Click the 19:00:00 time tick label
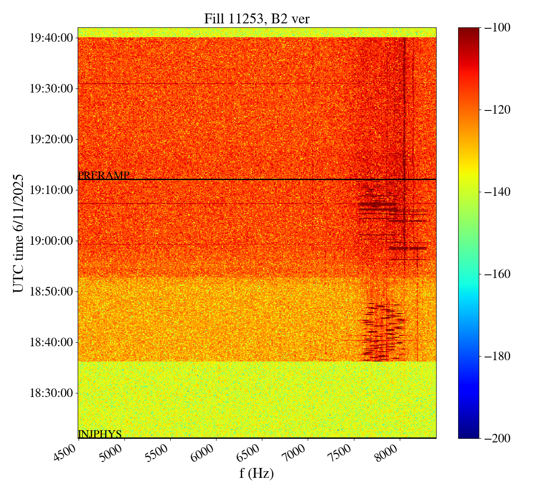The height and width of the screenshot is (494, 539). [x=51, y=241]
